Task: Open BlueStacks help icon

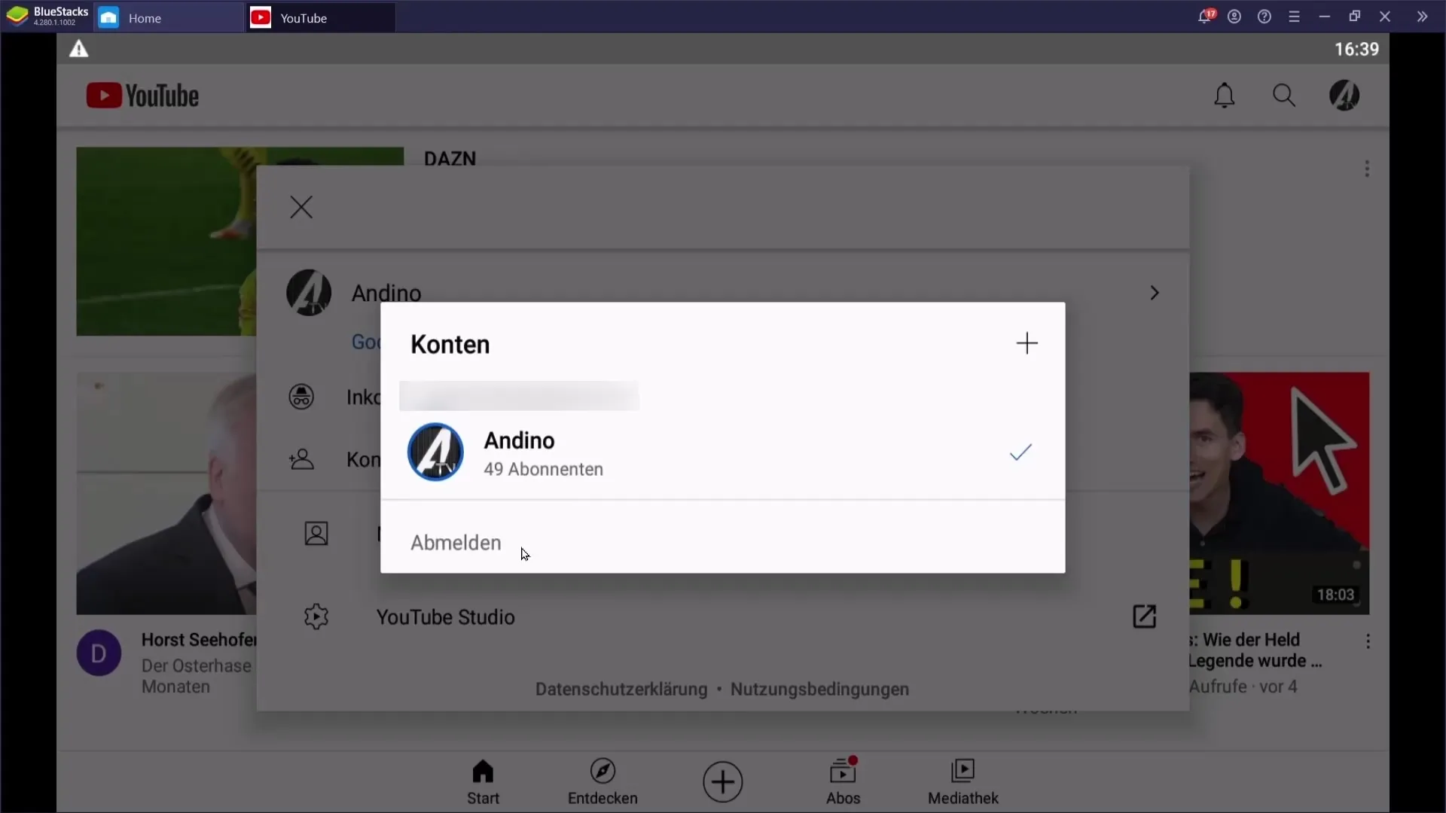Action: [x=1264, y=17]
